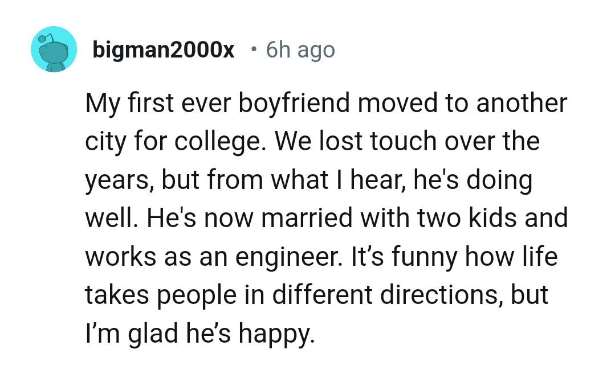Screen dimensions: 615x366
Task: Open bigman2000x's profile via the username
Action: [x=164, y=50]
